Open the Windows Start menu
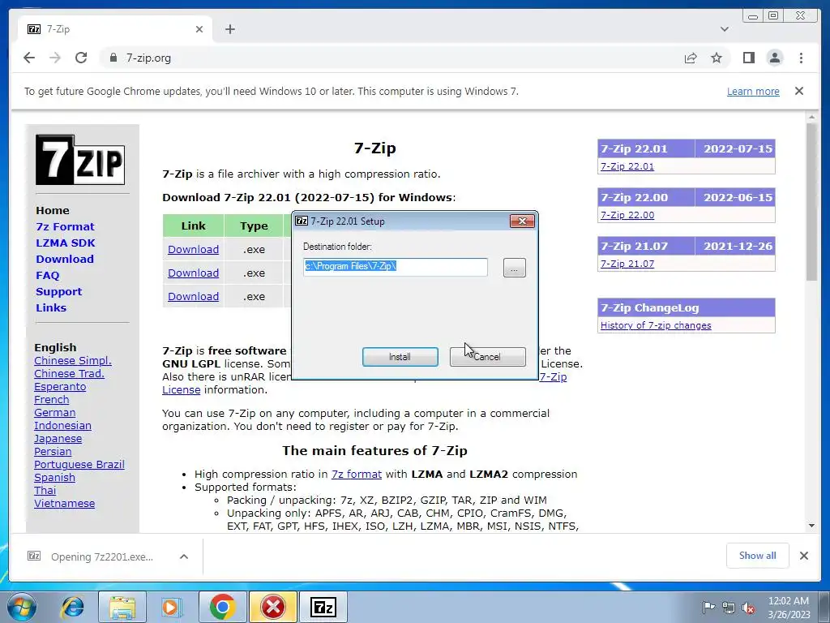Viewport: 830px width, 623px height. 21,607
